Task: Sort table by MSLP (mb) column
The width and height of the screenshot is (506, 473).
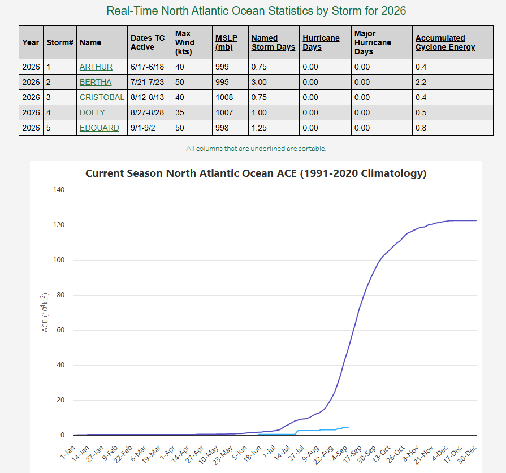Action: point(226,42)
